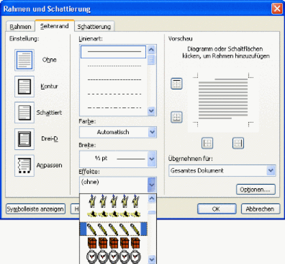Choose the pencil art border effect
285x264 pixels.
[113, 229]
